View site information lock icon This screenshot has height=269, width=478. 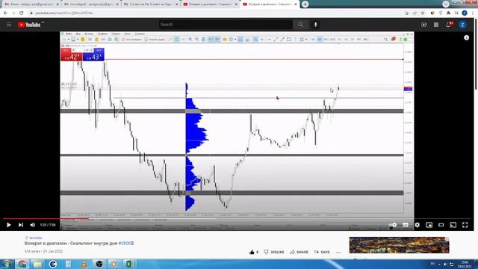[31, 13]
